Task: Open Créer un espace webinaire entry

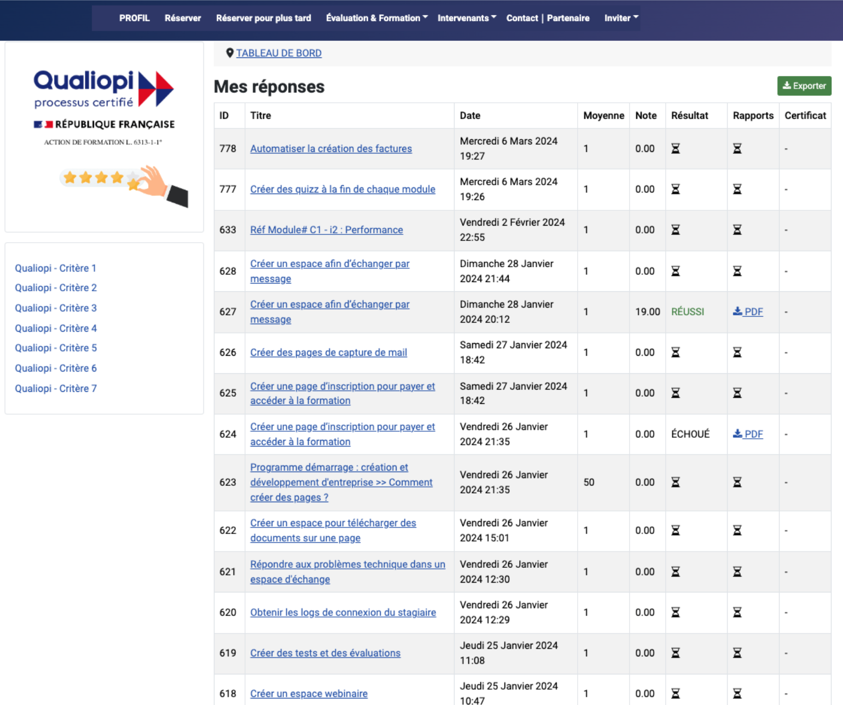Action: (309, 694)
